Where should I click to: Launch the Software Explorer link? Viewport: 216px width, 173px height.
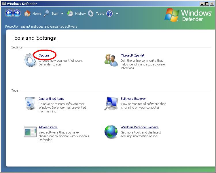point(133,99)
